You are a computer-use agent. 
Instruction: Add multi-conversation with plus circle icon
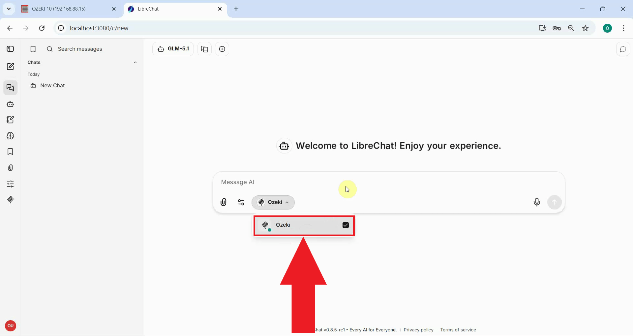222,49
